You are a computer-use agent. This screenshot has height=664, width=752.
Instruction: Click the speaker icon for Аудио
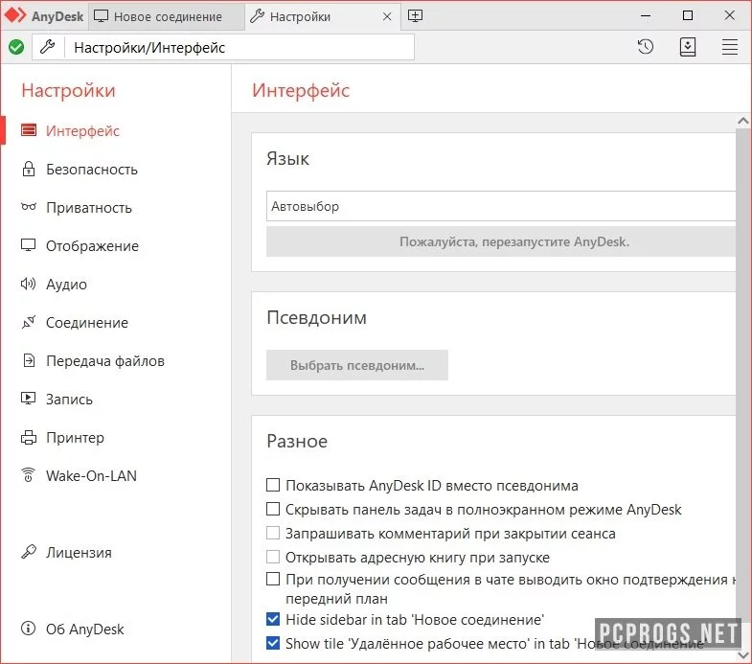[28, 284]
